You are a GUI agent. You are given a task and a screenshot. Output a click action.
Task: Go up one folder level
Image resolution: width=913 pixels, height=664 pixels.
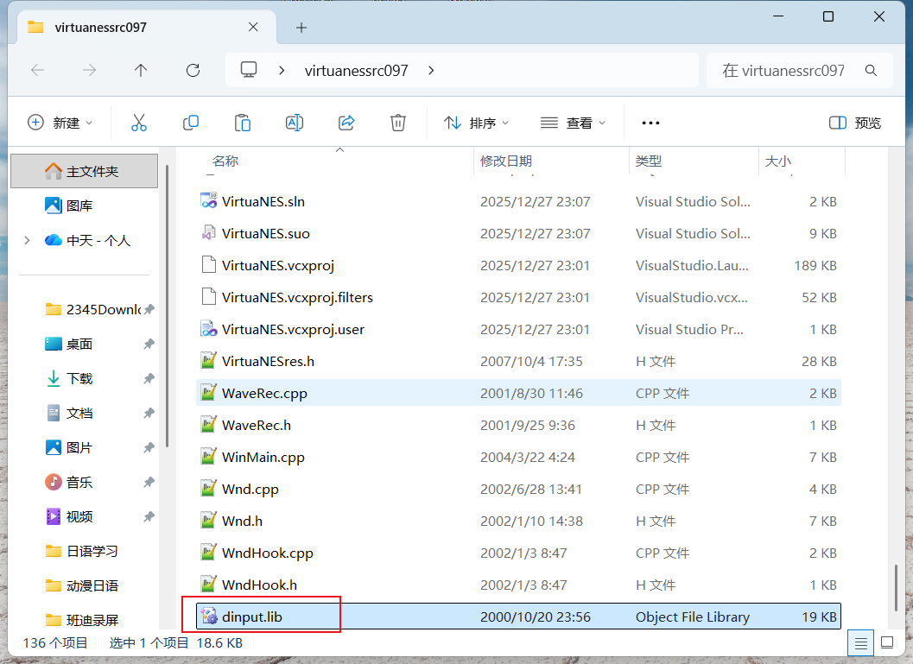(x=140, y=71)
